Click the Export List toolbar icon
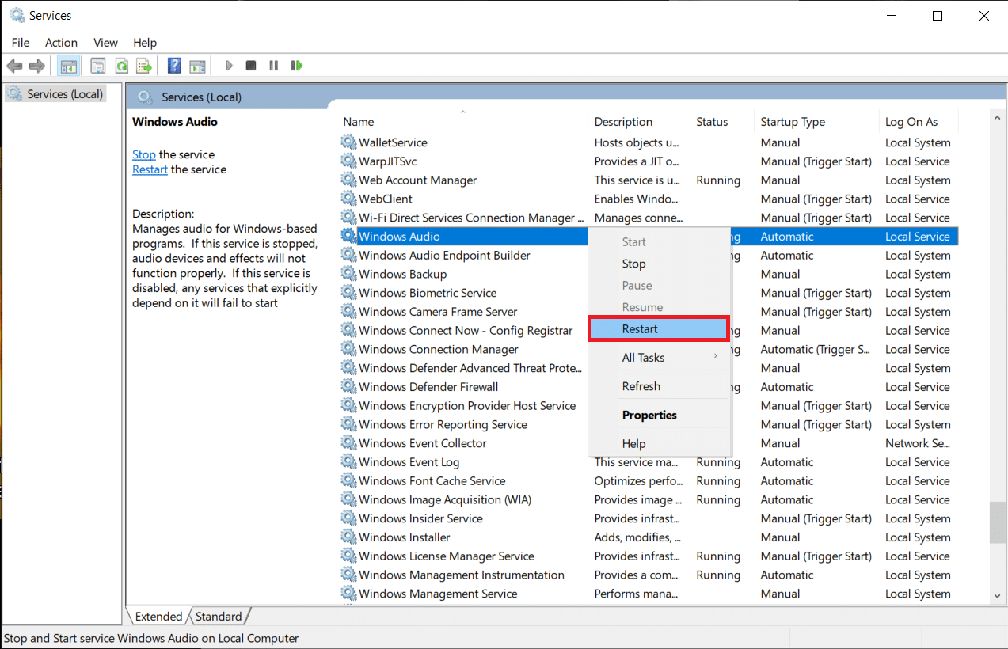The image size is (1008, 649). 143,66
